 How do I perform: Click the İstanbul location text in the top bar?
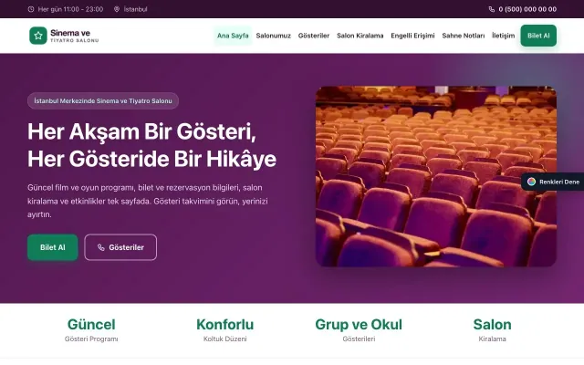[x=136, y=9]
